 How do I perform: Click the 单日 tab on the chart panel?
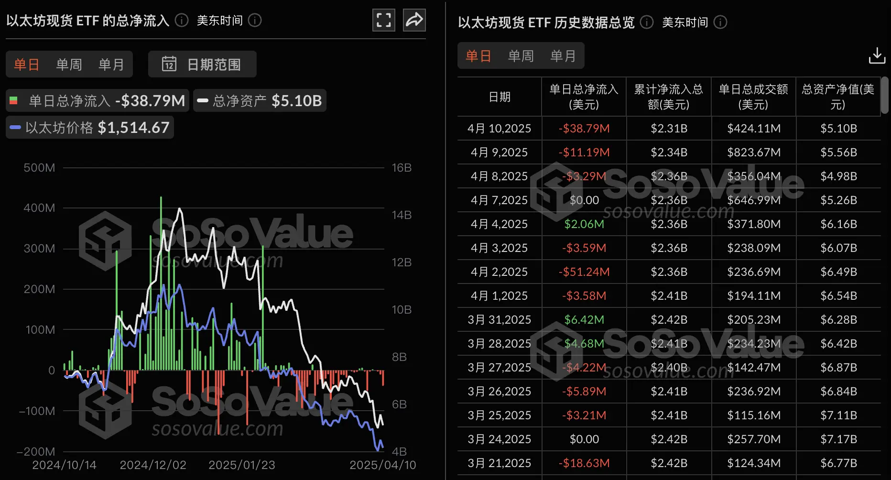coord(26,64)
